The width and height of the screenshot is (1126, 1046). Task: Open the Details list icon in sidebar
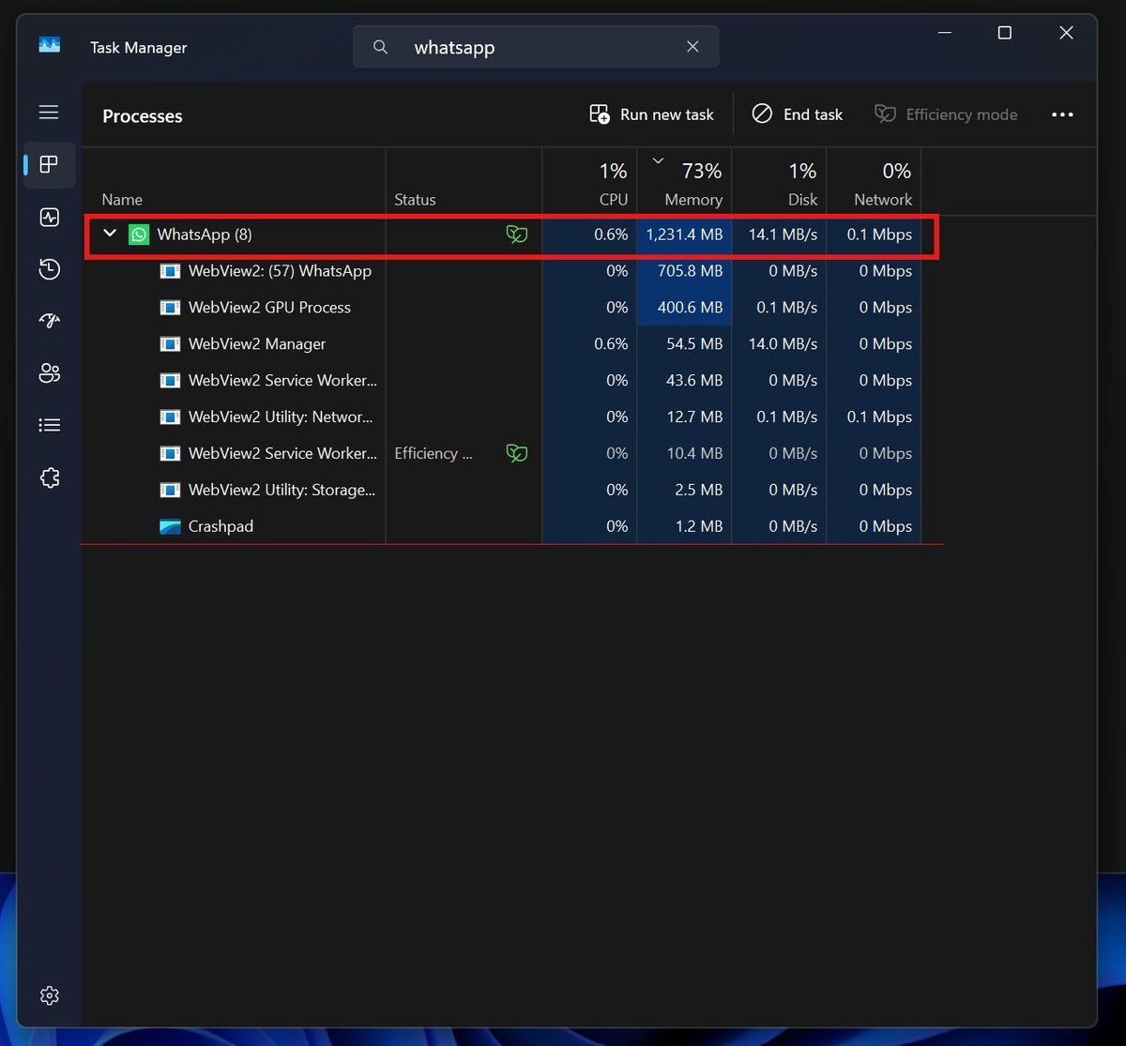pyautogui.click(x=49, y=425)
